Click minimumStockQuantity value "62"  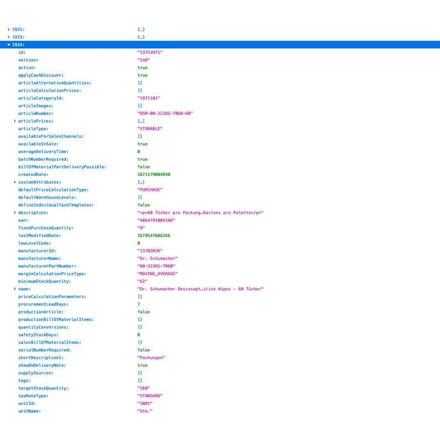142,282
